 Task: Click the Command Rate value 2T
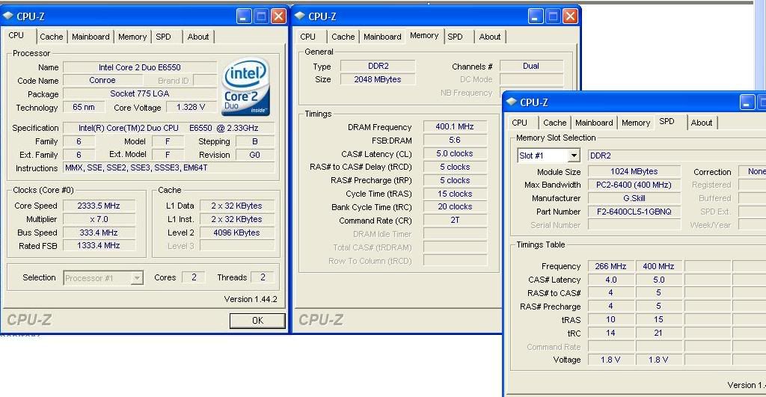(x=455, y=221)
